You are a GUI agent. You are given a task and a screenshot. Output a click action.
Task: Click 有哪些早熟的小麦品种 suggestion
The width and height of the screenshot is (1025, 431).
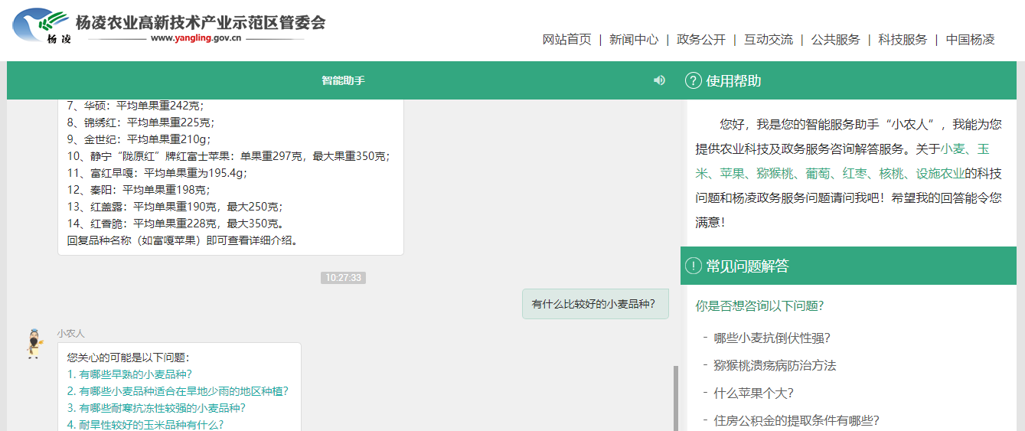tap(129, 374)
